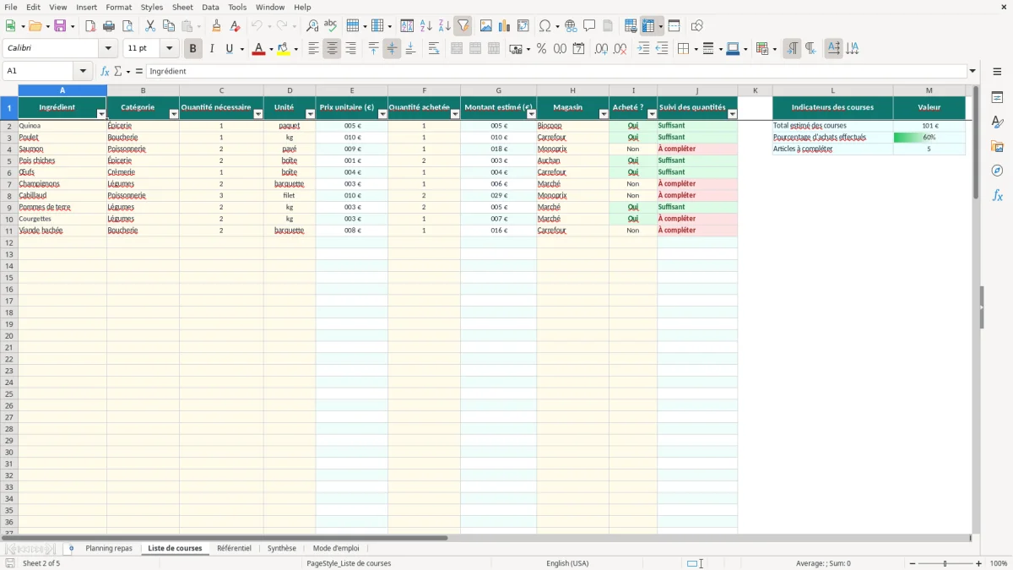Select column header G
The width and height of the screenshot is (1013, 570).
[499, 90]
